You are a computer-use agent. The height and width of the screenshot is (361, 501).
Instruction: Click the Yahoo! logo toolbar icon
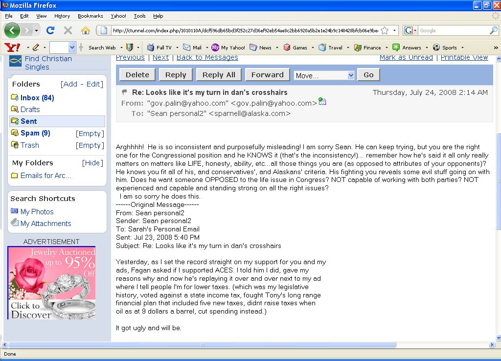(11, 47)
